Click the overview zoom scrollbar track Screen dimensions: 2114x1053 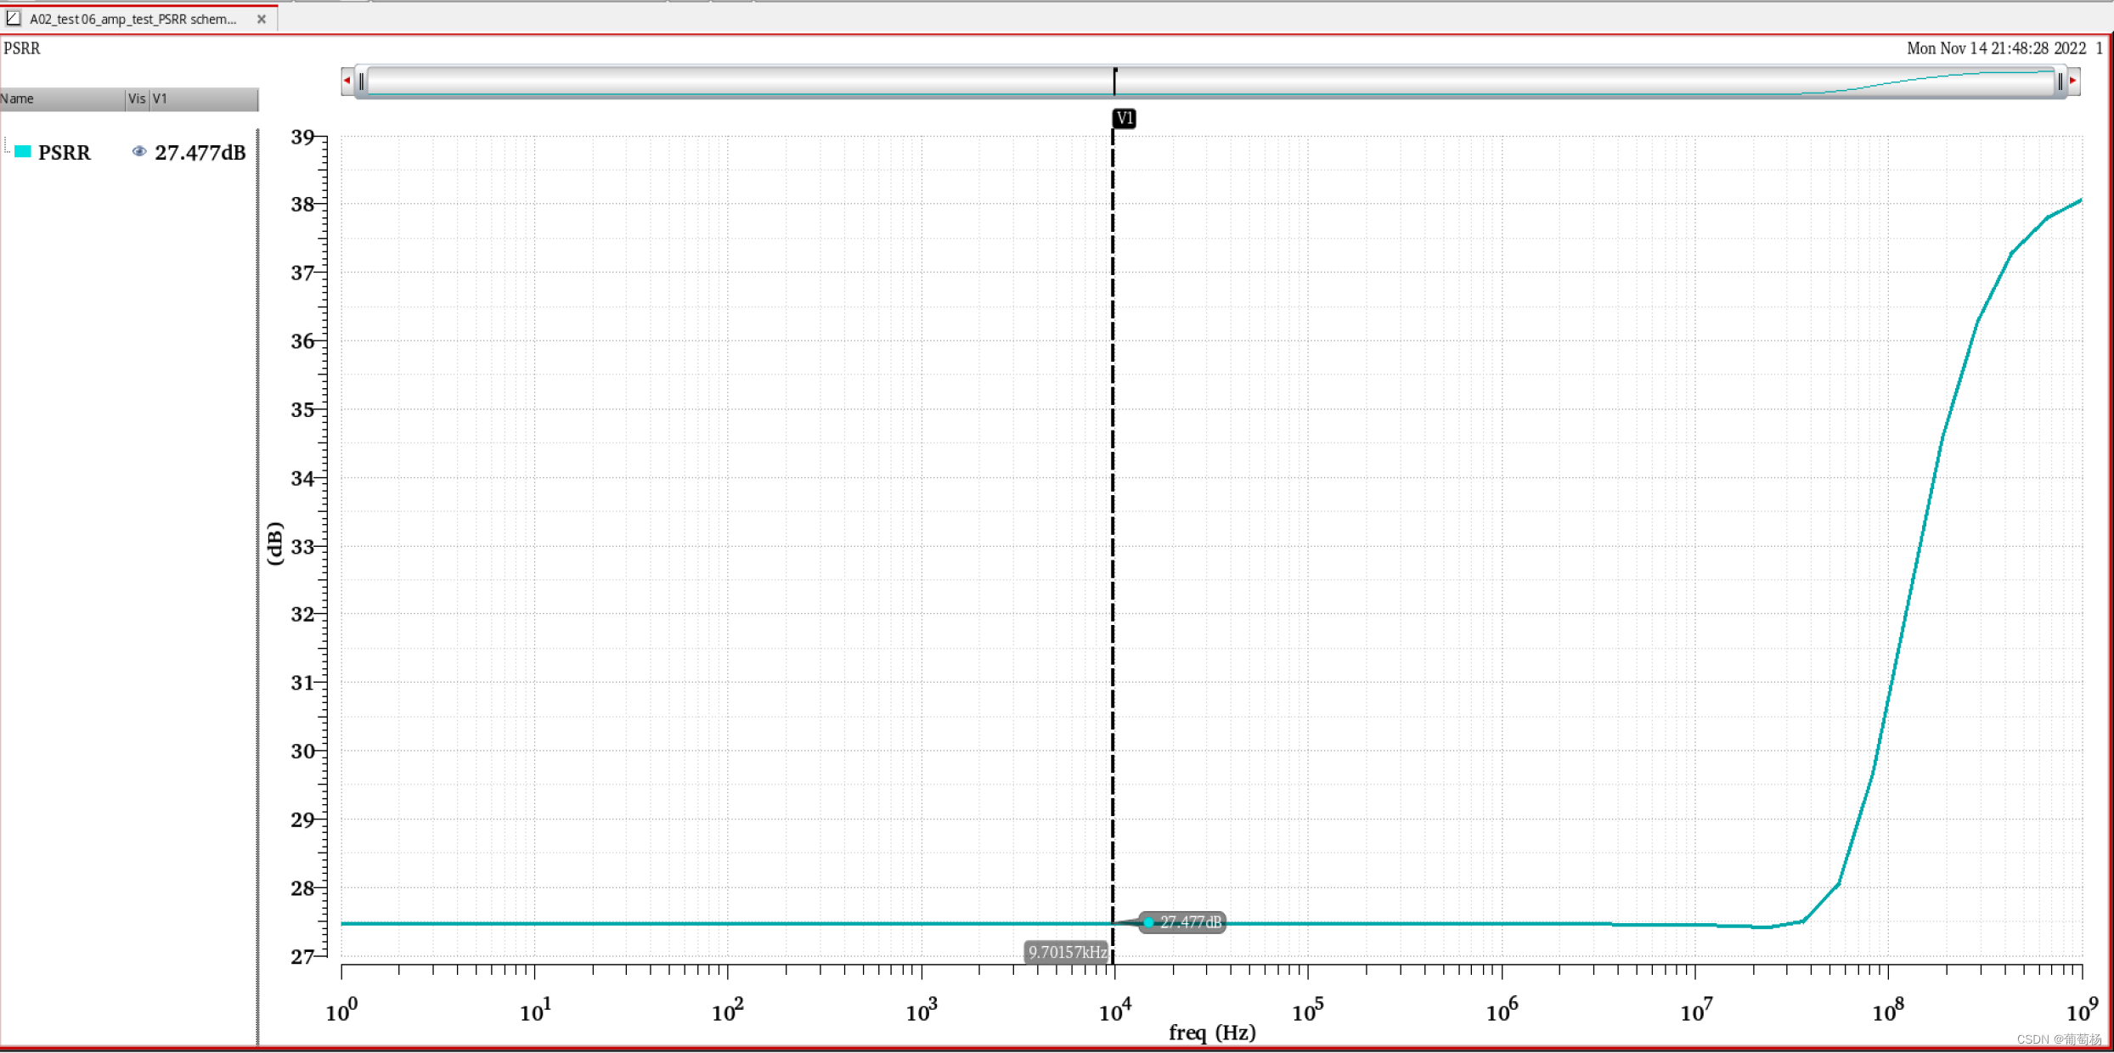pyautogui.click(x=1210, y=82)
